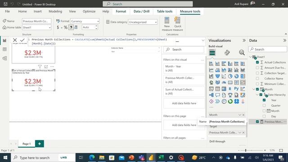Open the Month field well dropdown arrow
The image size is (288, 162).
pyautogui.click(x=240, y=115)
